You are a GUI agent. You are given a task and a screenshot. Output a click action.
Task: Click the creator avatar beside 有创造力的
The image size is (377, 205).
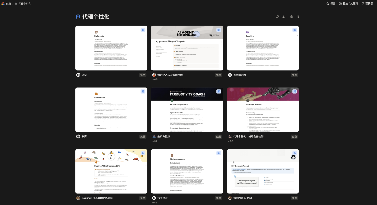[230, 75]
